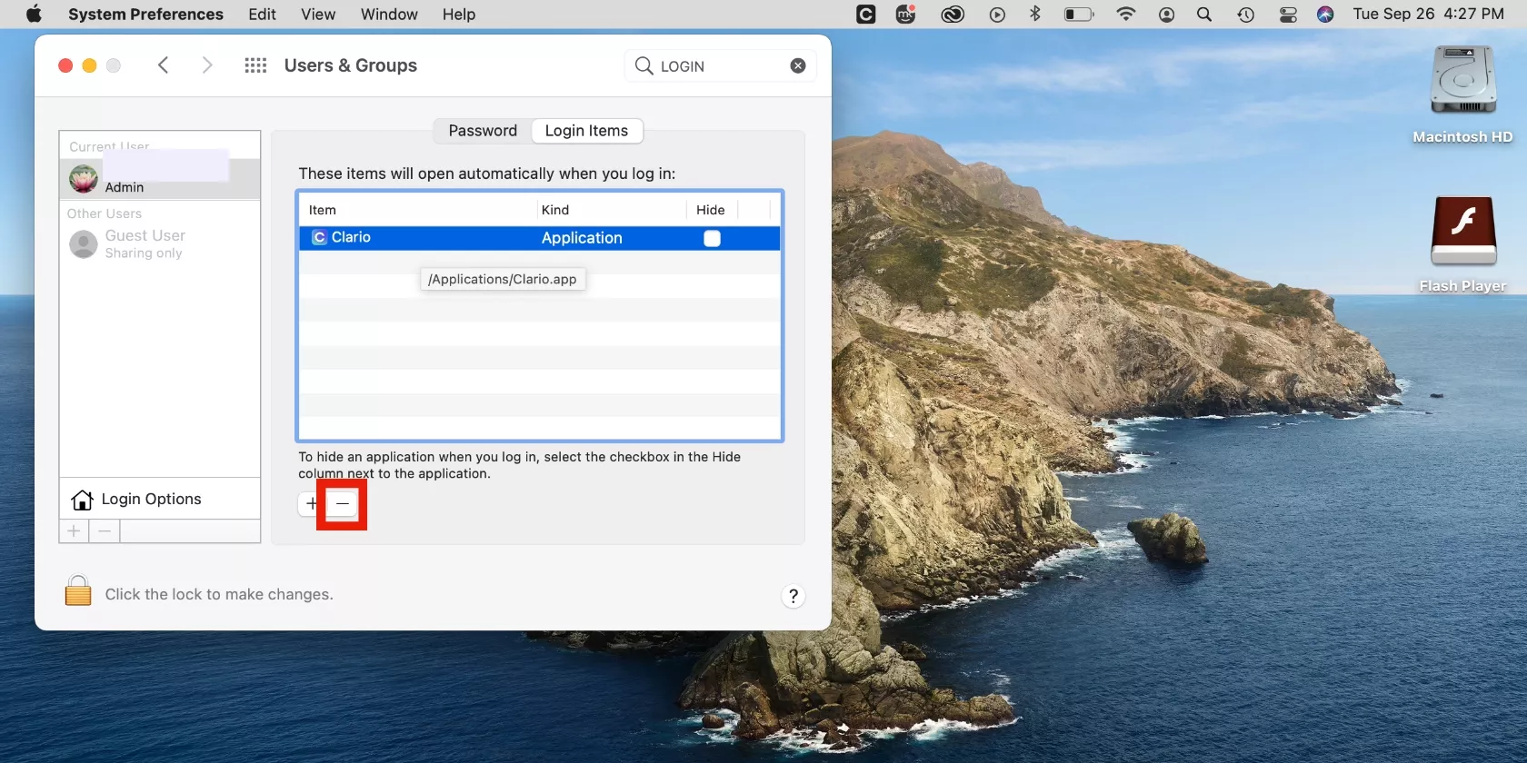Open the help question mark button

(x=793, y=596)
